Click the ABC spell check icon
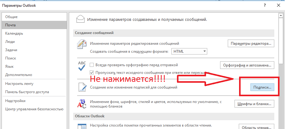The image size is (285, 129). tap(82, 66)
